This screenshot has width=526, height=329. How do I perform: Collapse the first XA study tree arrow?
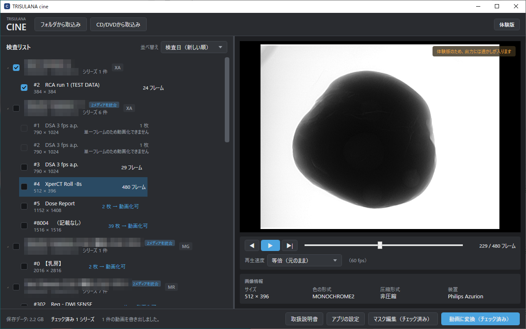tap(8, 68)
